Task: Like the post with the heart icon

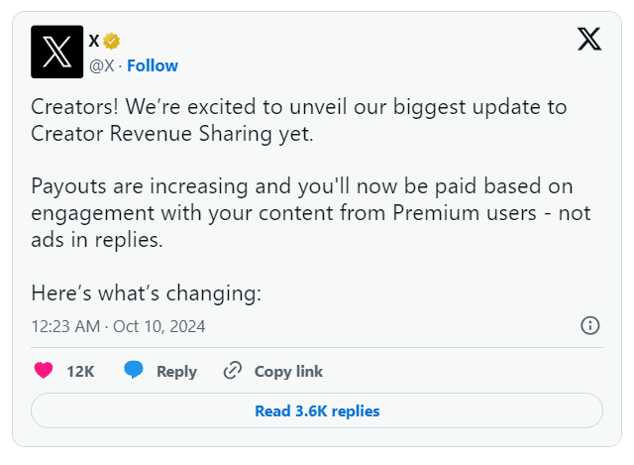Action: click(44, 371)
